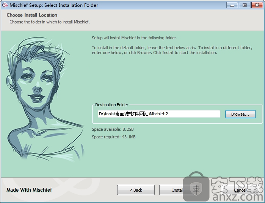The height and width of the screenshot is (203, 265).
Task: Click the Destination Folder group label
Action: 111,105
